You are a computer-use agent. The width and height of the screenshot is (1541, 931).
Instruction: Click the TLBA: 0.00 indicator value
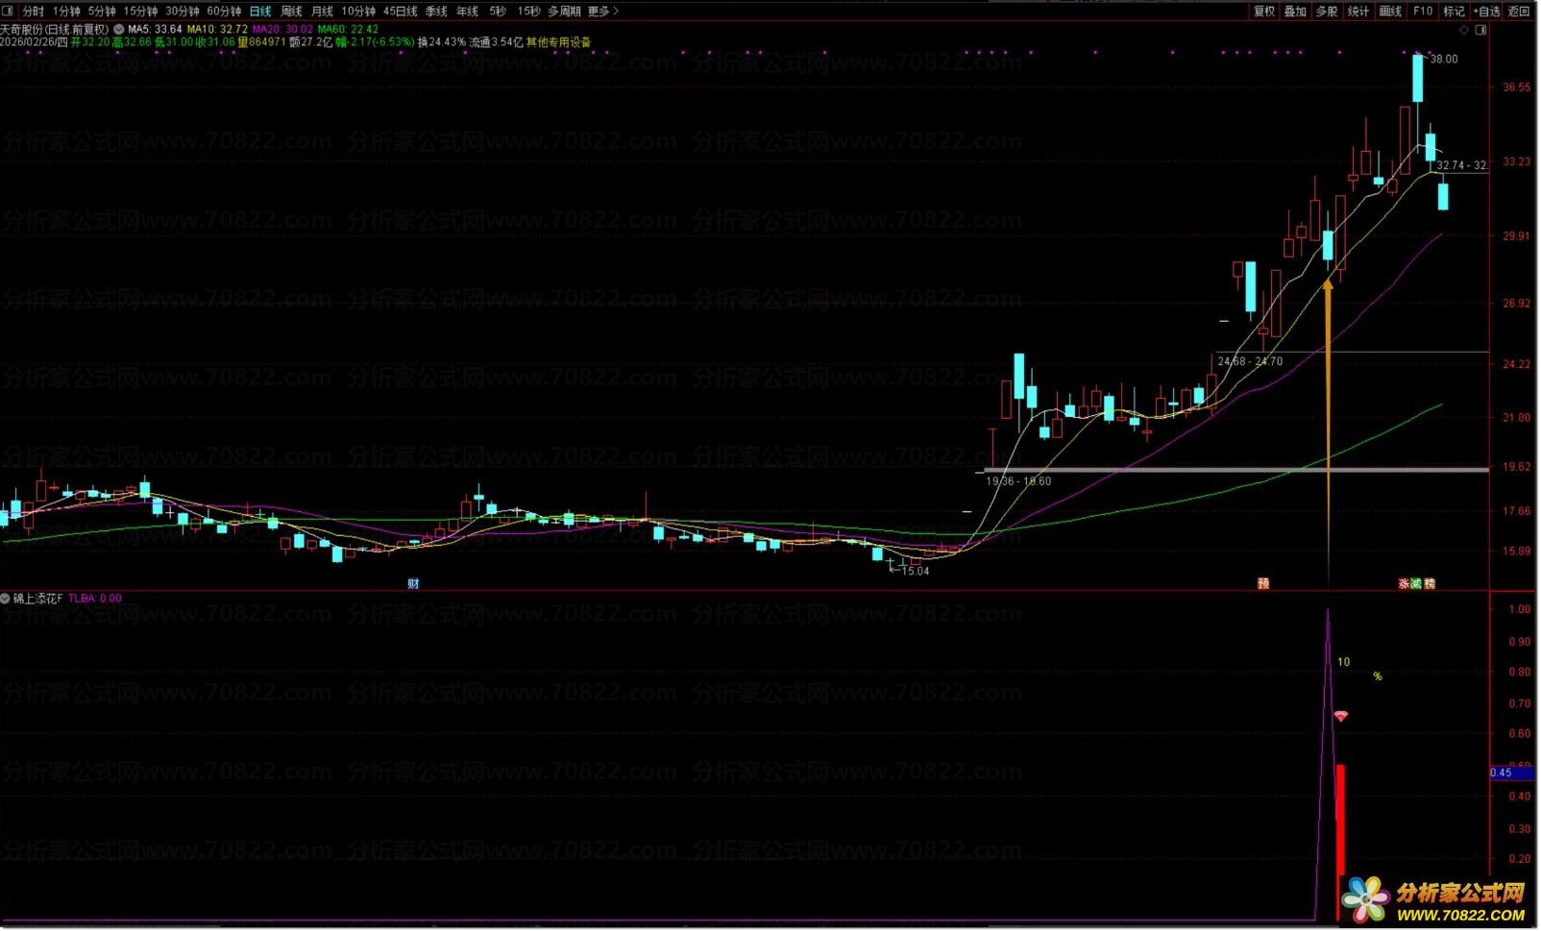click(95, 599)
